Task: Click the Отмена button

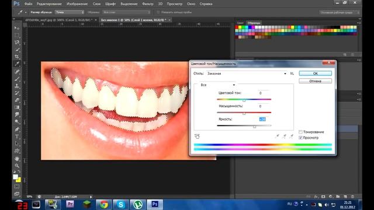Action: [x=316, y=81]
